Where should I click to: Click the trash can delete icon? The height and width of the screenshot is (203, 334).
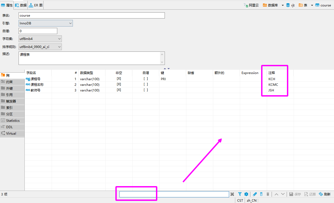[268, 194]
